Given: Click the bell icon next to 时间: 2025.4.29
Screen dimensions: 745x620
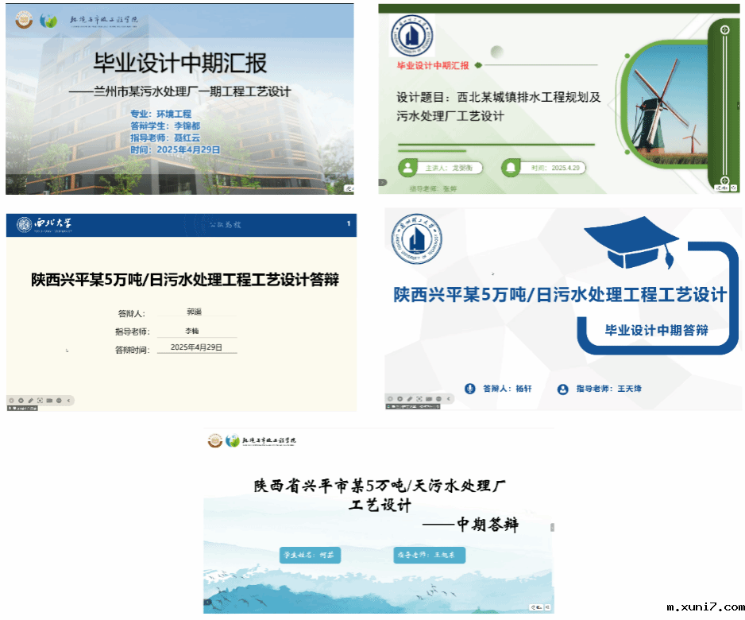Looking at the screenshot, I should point(510,168).
